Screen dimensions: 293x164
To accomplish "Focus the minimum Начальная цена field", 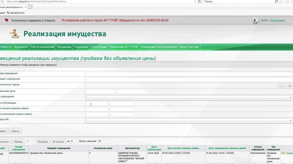I will point(100,92).
